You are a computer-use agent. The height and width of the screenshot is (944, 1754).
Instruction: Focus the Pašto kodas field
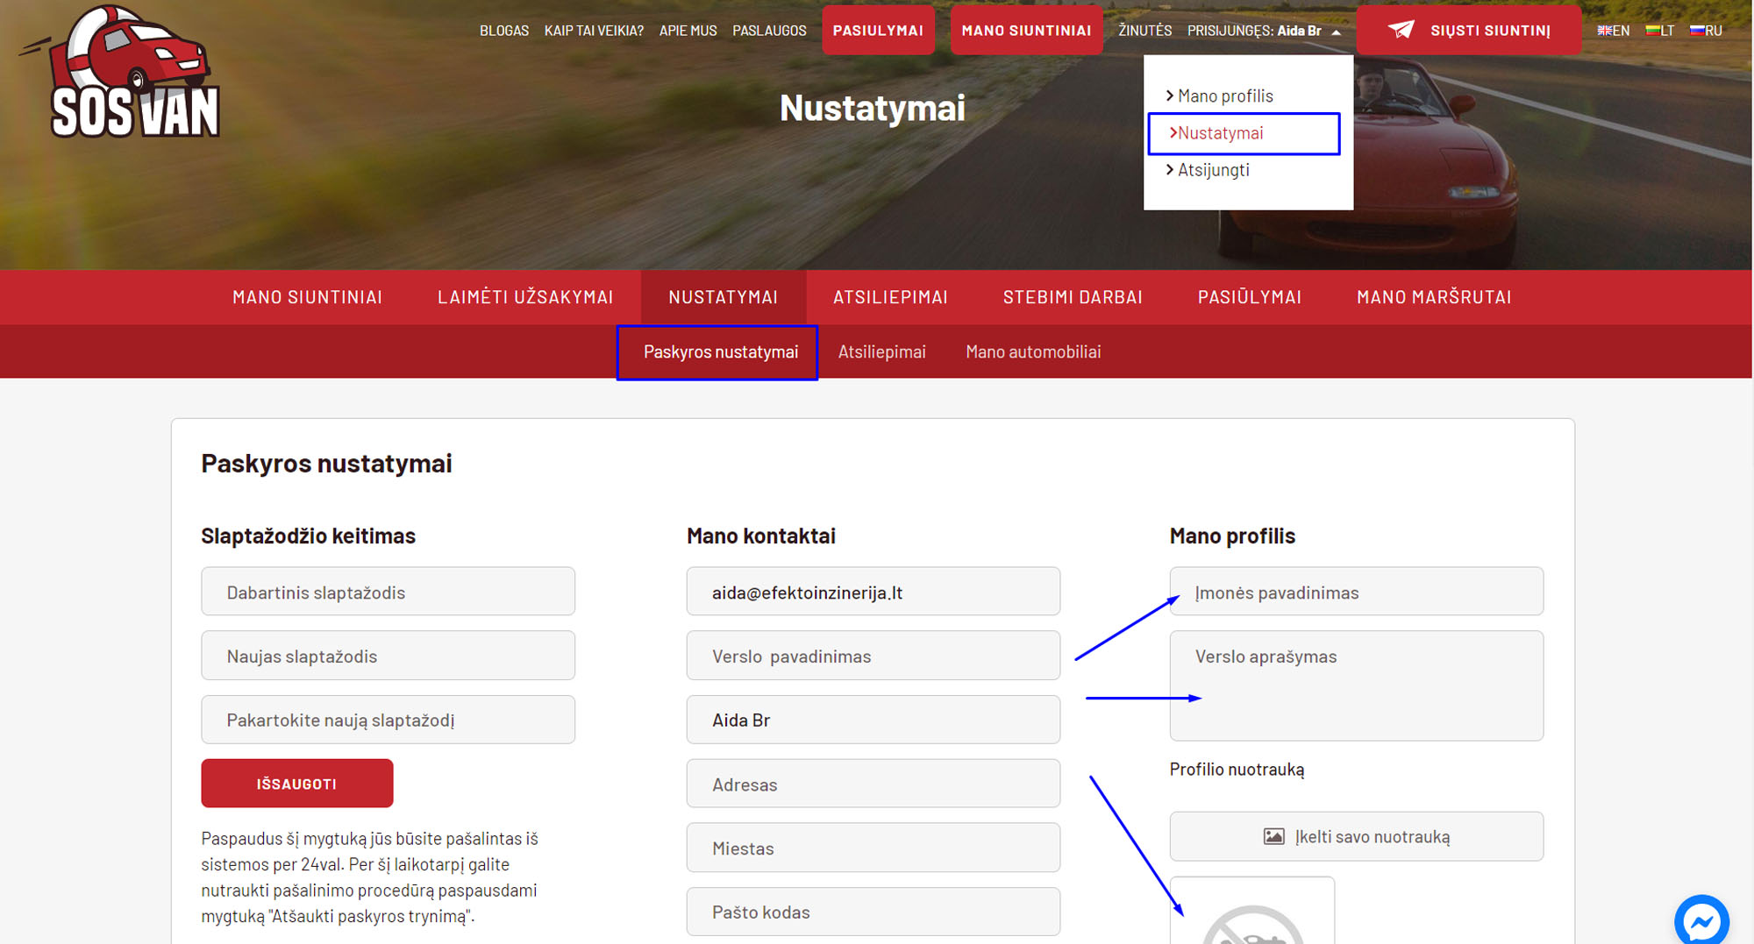point(873,912)
